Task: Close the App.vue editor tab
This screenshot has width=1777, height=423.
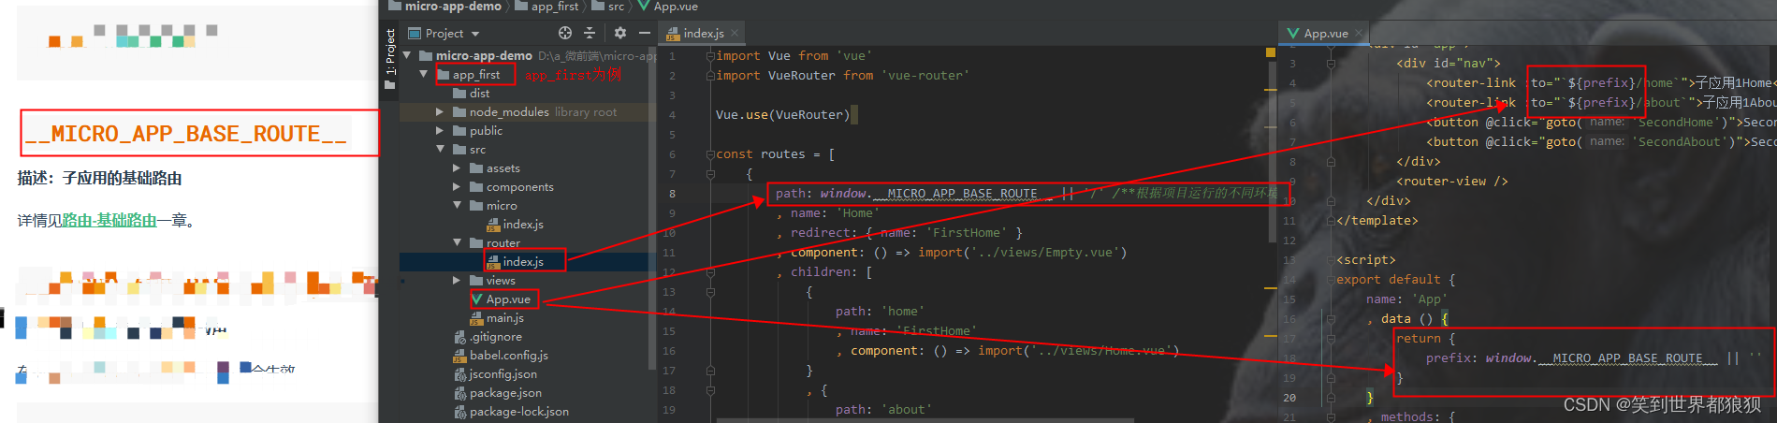Action: (x=1359, y=33)
